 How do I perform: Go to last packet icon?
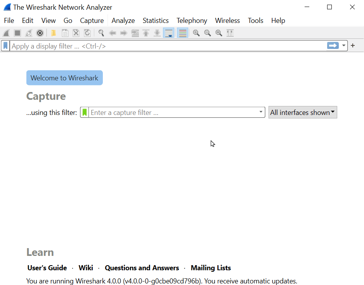157,33
